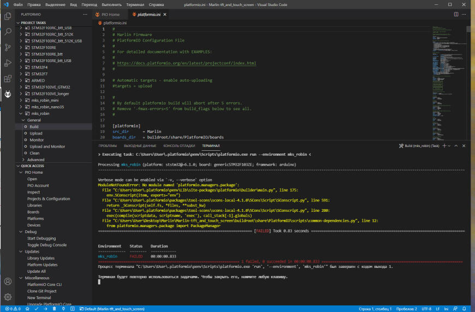Show errors and warnings count in status bar

(13, 309)
